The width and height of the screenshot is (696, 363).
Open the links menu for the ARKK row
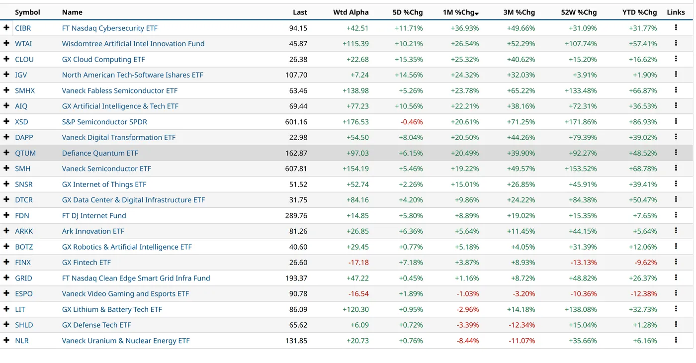point(676,231)
